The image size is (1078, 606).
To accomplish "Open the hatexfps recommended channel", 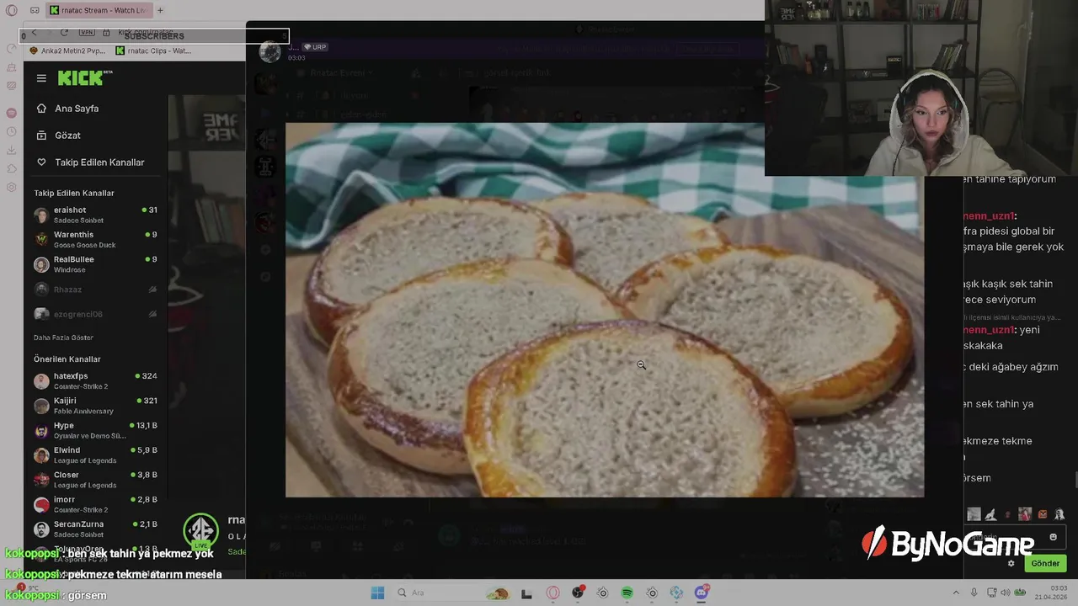I will coord(95,380).
